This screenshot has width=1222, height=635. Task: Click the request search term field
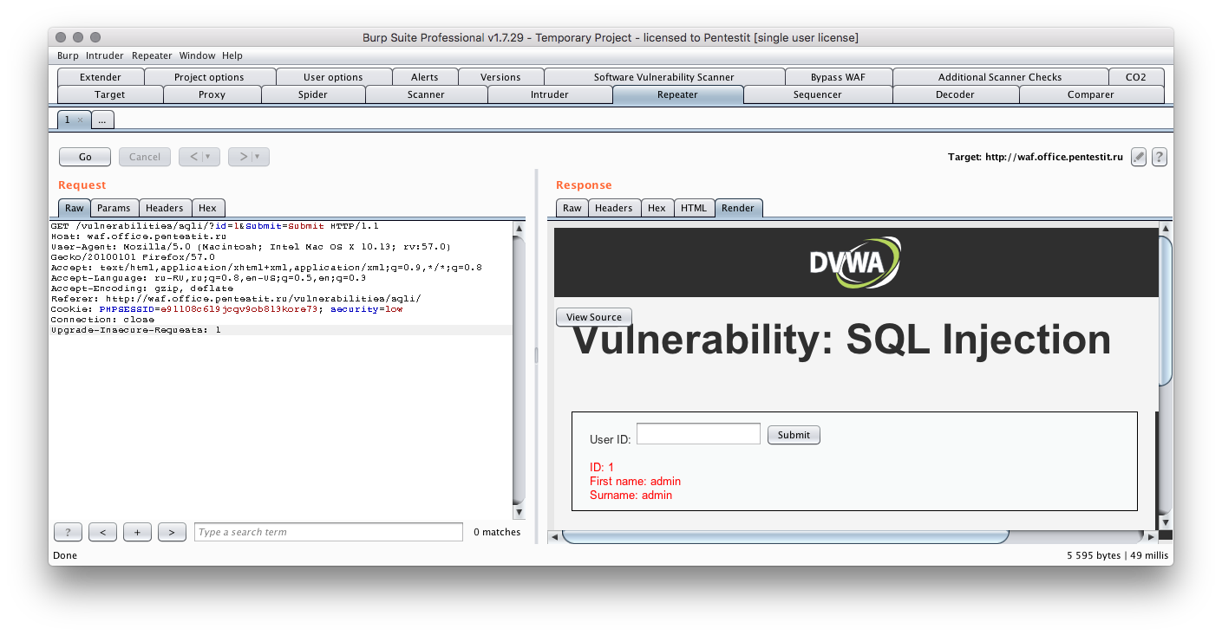pos(329,532)
